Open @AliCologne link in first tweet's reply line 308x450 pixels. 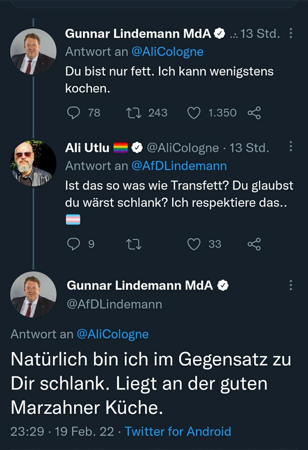pyautogui.click(x=167, y=52)
